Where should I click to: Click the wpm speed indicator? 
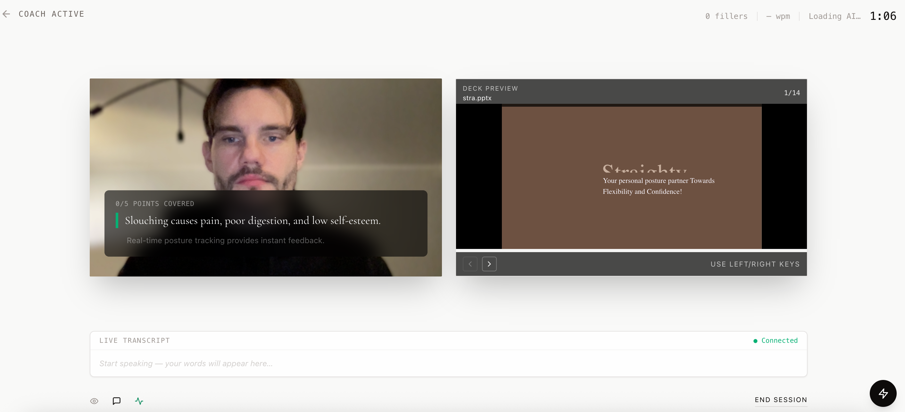778,16
